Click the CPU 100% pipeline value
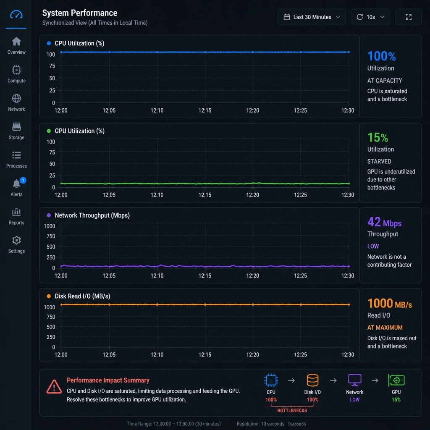Screen dimensions: 430x430 [271, 400]
